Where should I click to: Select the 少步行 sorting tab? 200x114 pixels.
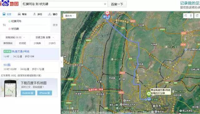tap(52, 43)
